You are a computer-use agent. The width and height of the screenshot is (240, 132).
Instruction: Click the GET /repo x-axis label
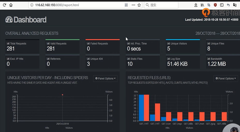pyautogui.click(x=177, y=124)
